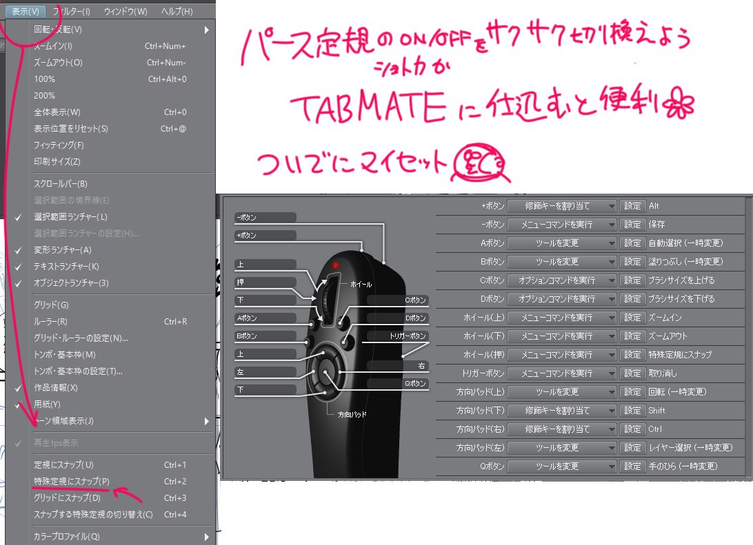
Task: Click 設定 button for トリガーボタン row
Action: click(x=632, y=373)
